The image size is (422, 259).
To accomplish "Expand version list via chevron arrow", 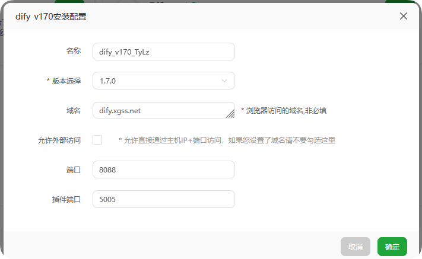I will coord(224,81).
